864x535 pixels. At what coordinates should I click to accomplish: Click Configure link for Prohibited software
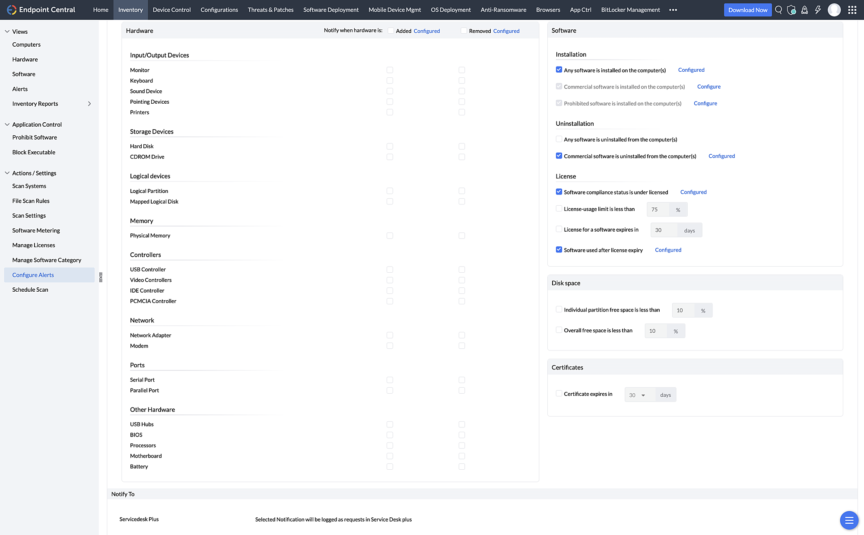point(705,103)
